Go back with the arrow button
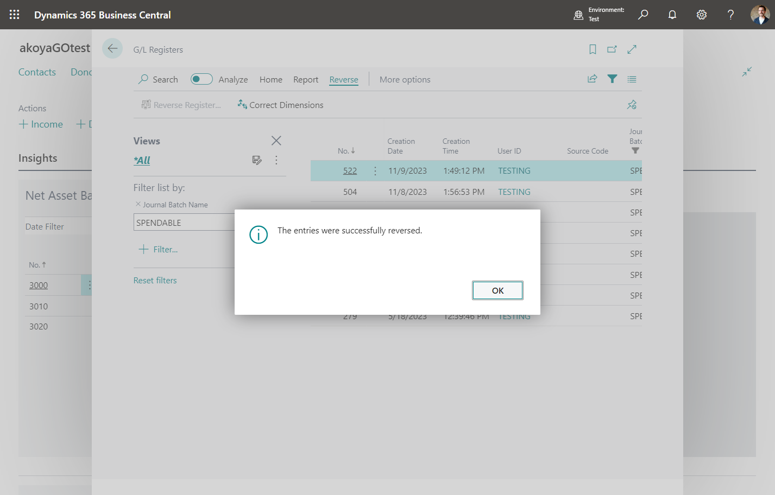This screenshot has width=775, height=495. [112, 48]
